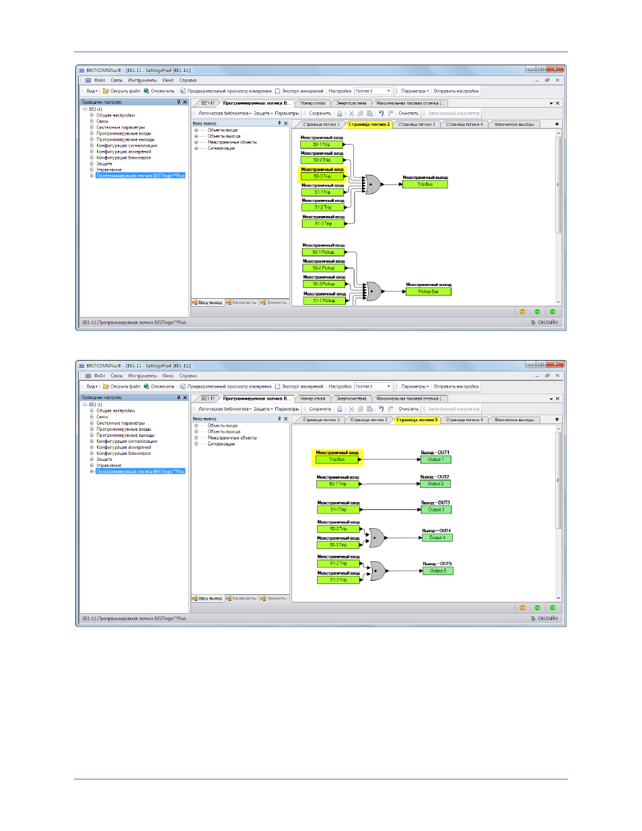The image size is (642, 831).
Task: Click Отправить настройки in lower window
Action: pyautogui.click(x=456, y=386)
